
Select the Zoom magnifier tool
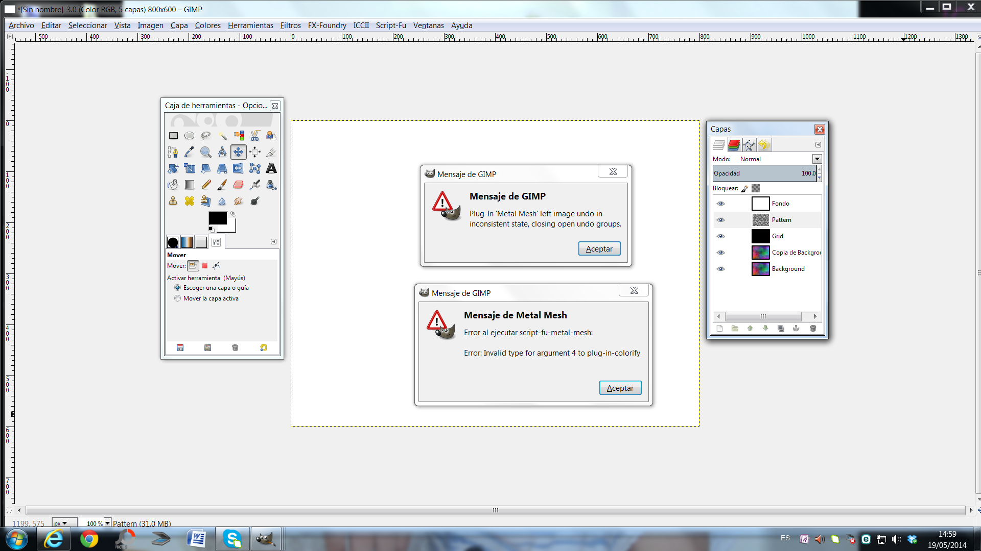206,152
